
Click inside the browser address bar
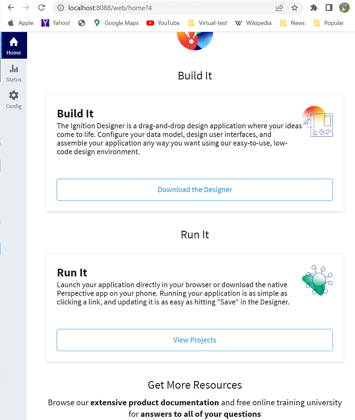[164, 7]
